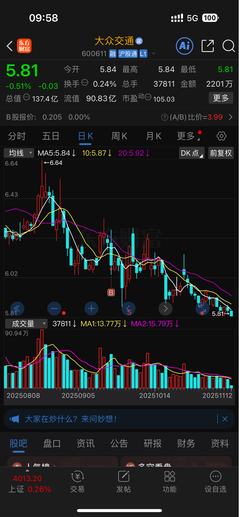Switch to 五日 chart tab
The height and width of the screenshot is (517, 239).
[51, 136]
